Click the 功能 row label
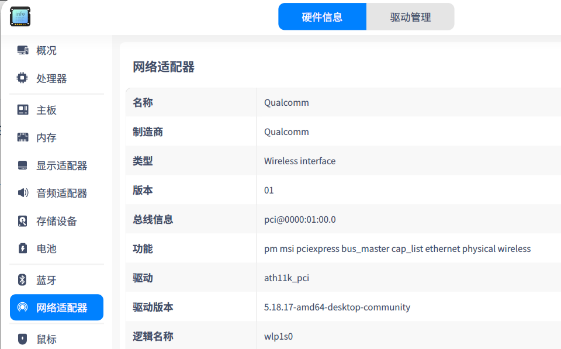This screenshot has width=561, height=349. tap(143, 249)
